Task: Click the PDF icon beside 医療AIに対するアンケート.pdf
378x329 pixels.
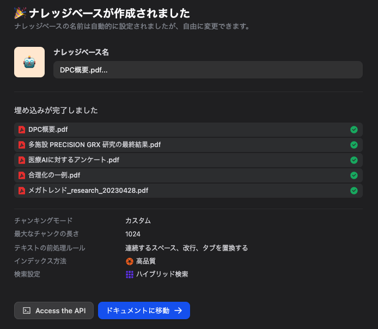Action: click(x=22, y=160)
